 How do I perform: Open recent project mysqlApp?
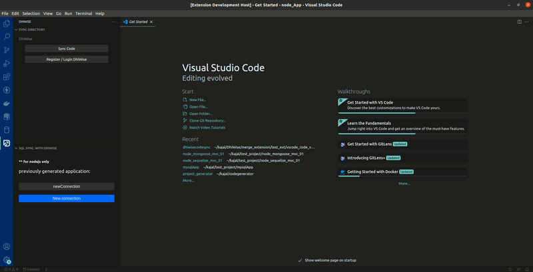click(x=191, y=167)
